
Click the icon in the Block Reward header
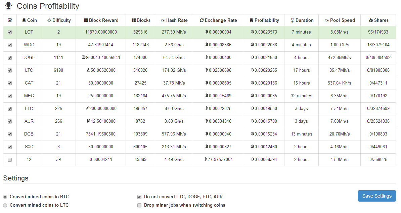tap(86, 20)
